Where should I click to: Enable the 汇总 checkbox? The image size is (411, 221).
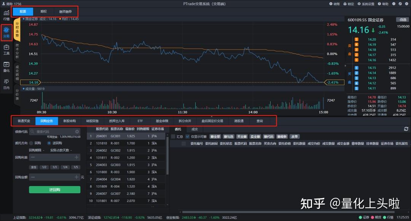click(x=173, y=136)
